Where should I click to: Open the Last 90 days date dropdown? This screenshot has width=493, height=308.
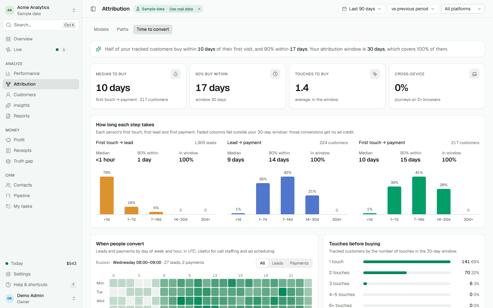click(x=362, y=9)
